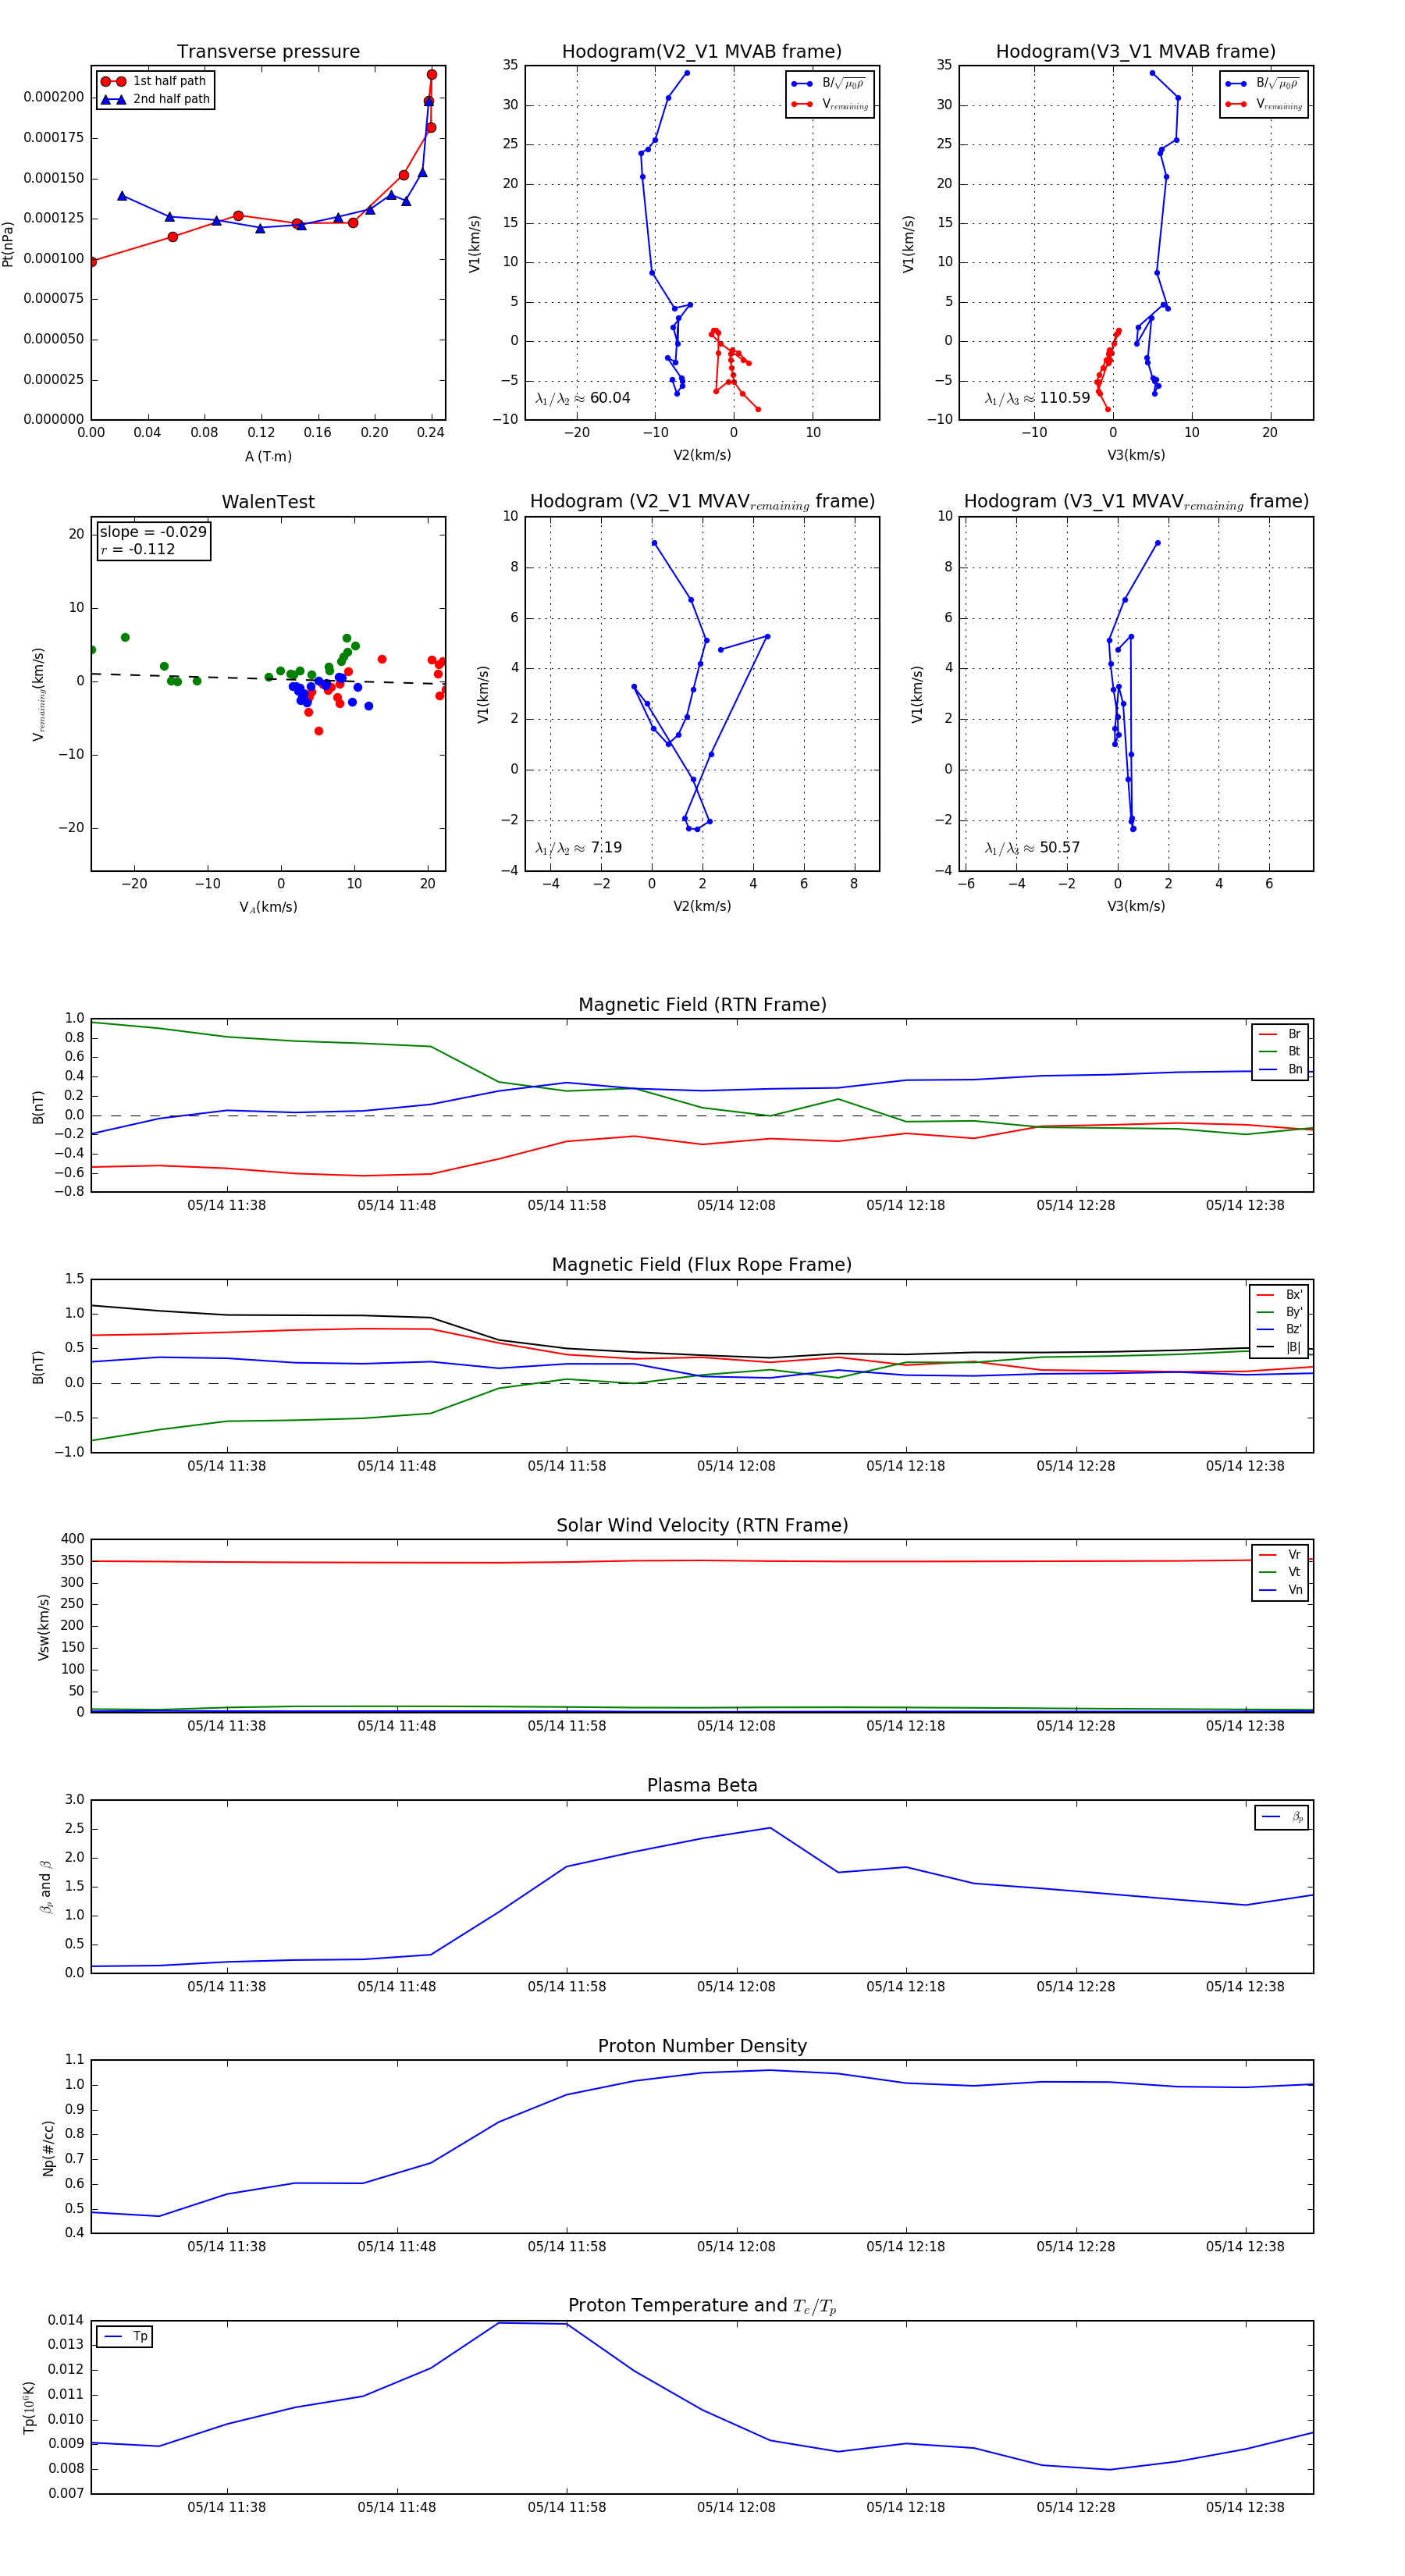Click the 'Vsw(km/s)' y-axis label
This screenshot has width=1405, height=2576.
coord(43,1628)
